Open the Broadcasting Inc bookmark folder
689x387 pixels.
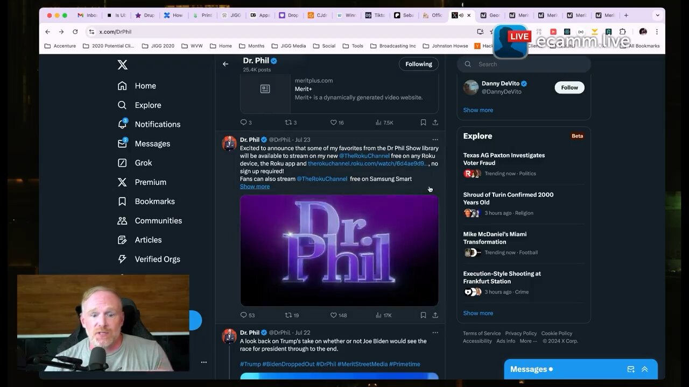[393, 46]
